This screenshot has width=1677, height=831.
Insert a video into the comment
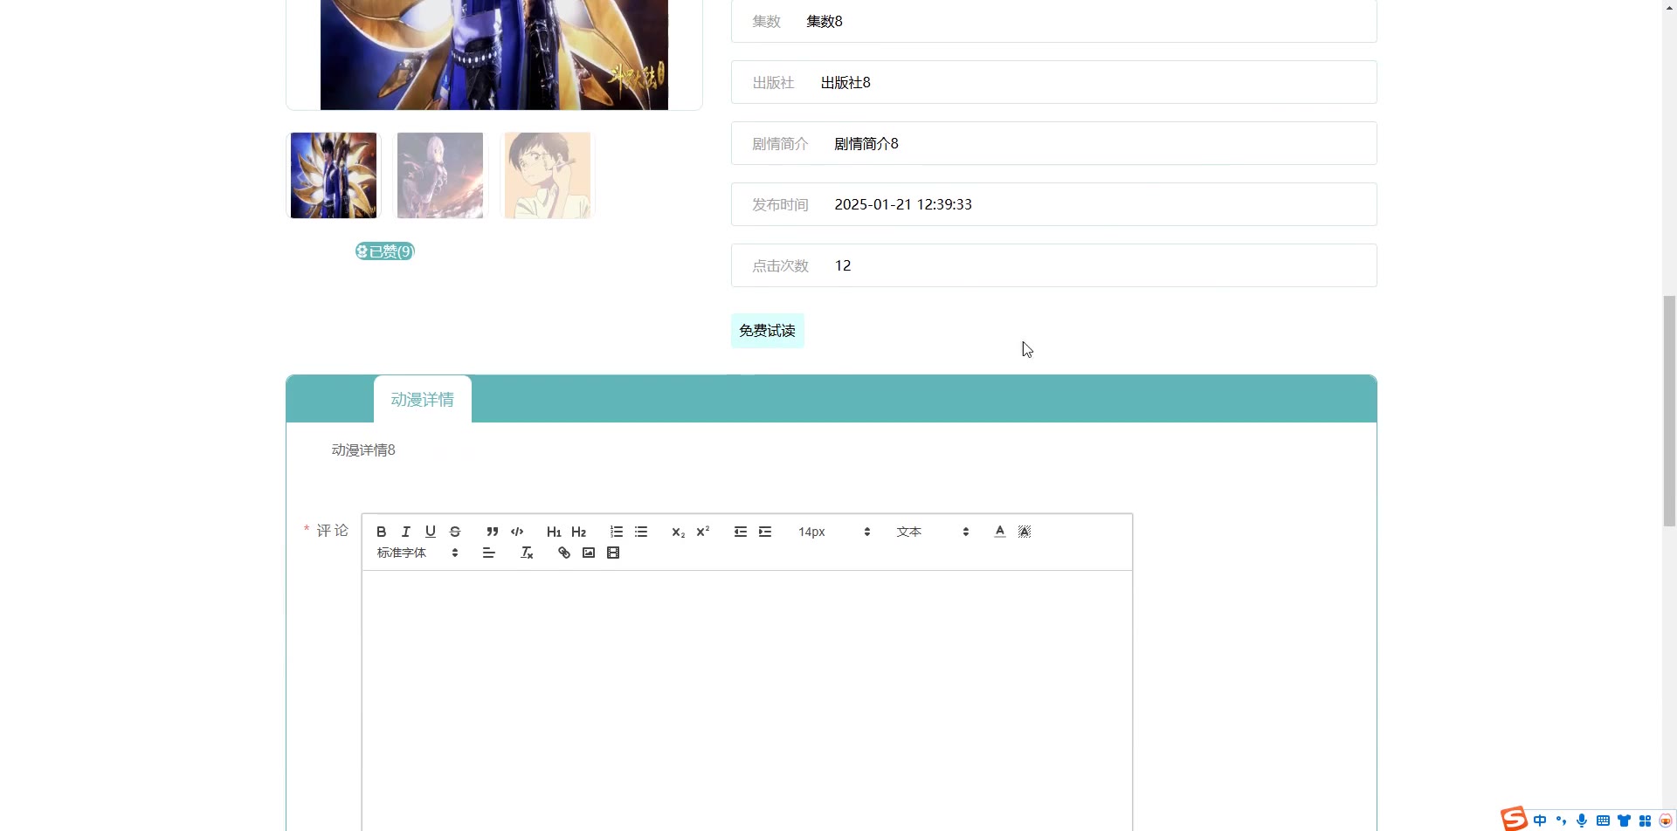tap(613, 553)
